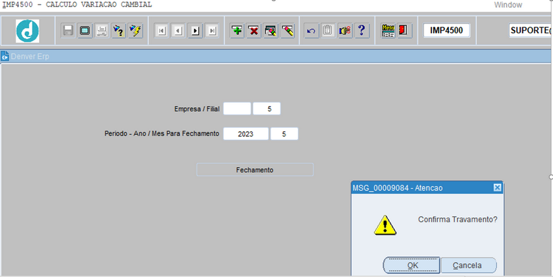Viewport: 553px width, 277px height.
Task: Go to the previous record
Action: click(x=178, y=31)
